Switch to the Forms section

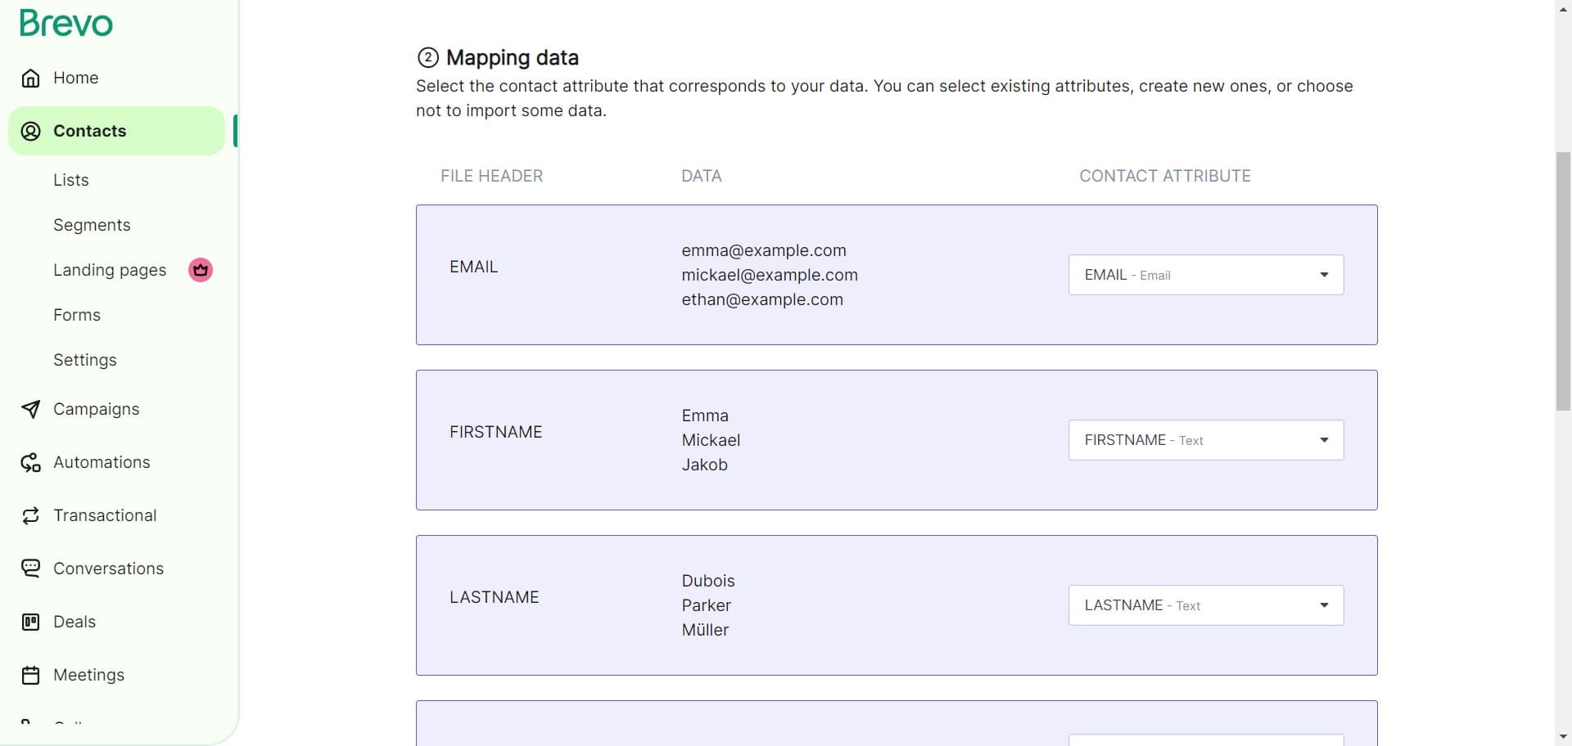coord(76,314)
